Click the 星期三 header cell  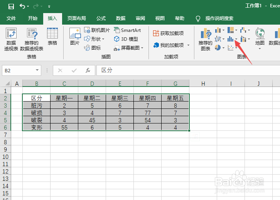click(120, 98)
